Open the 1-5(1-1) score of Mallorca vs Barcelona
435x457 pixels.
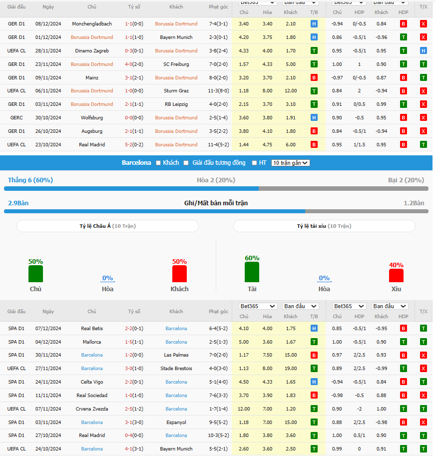[134, 342]
